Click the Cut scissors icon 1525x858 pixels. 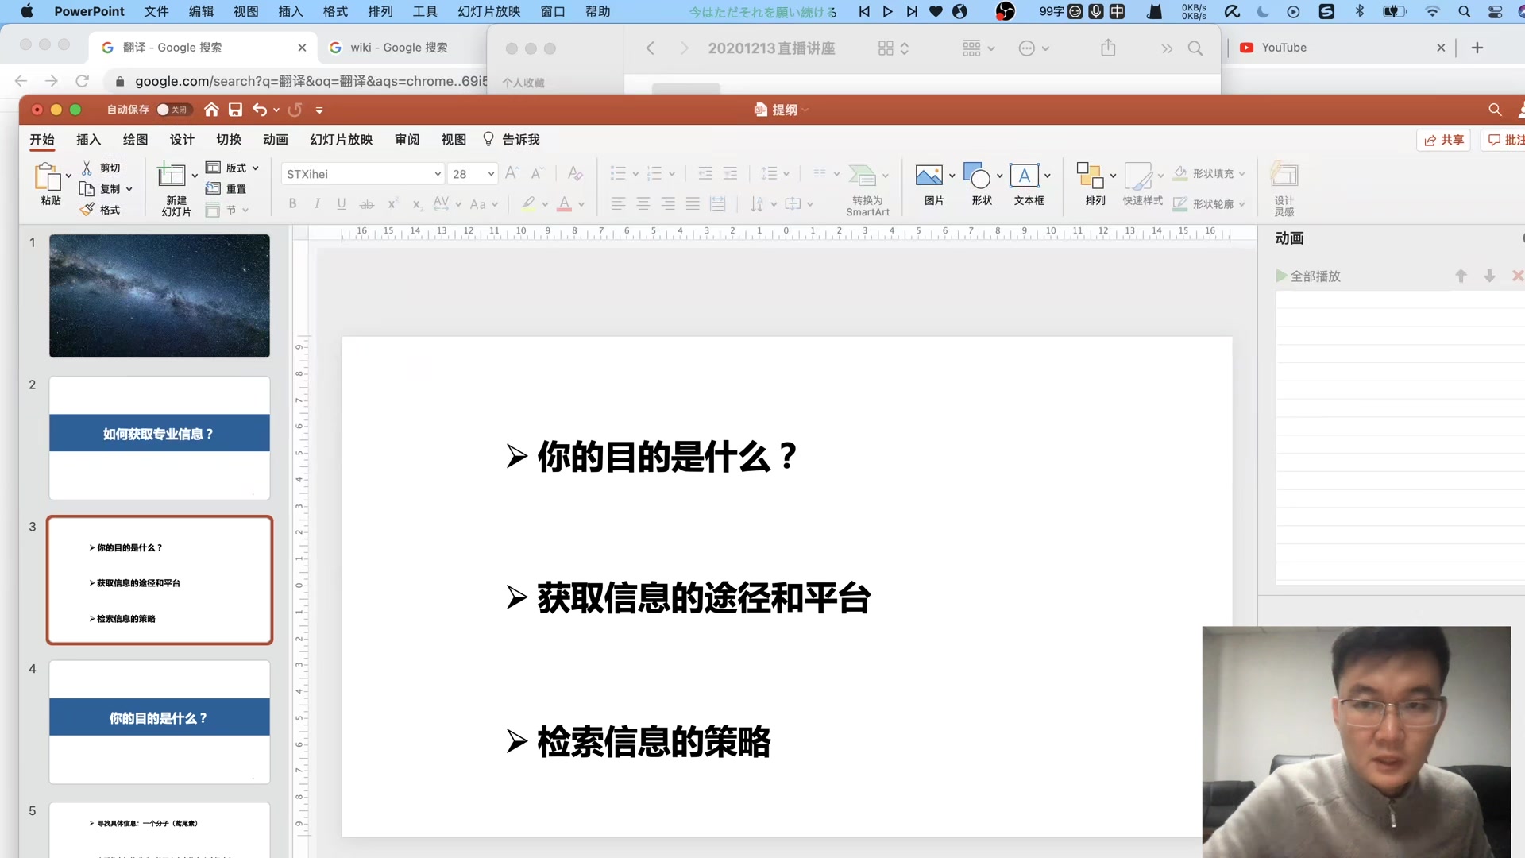(87, 168)
